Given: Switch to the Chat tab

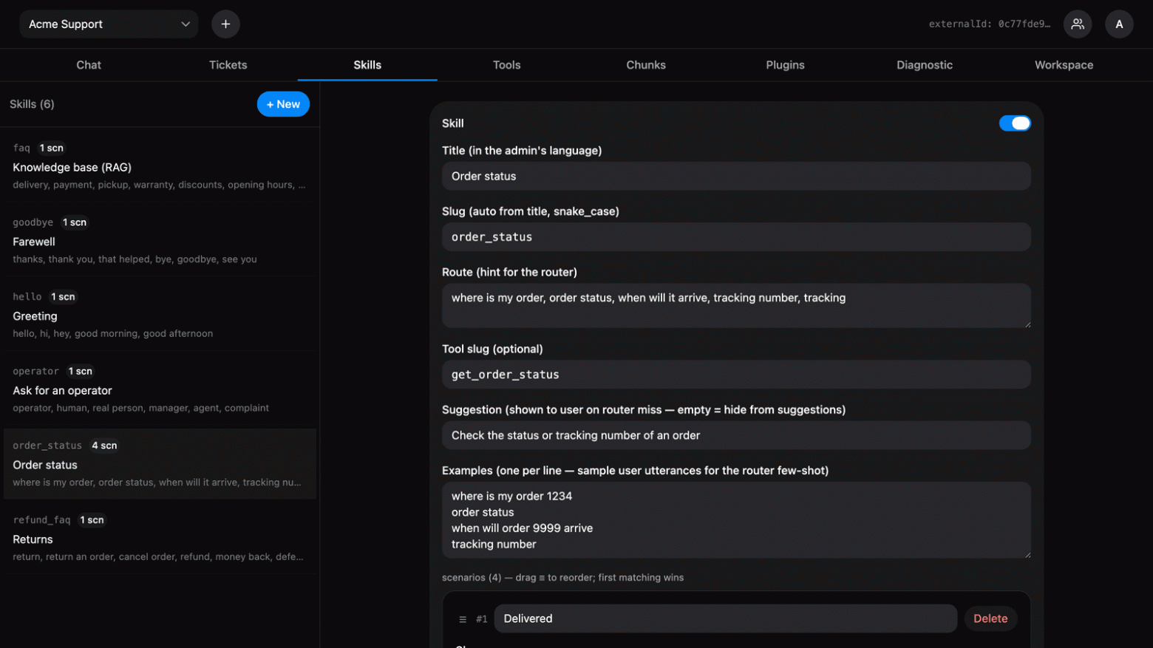Looking at the screenshot, I should [x=89, y=65].
